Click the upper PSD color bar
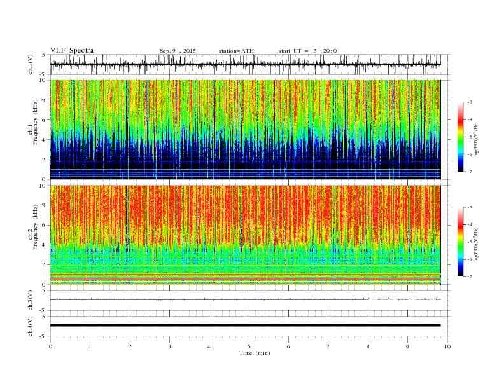 (461, 137)
